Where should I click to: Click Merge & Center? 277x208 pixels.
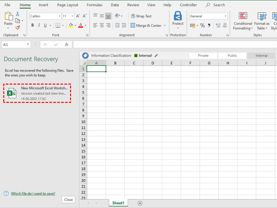[x=146, y=25]
